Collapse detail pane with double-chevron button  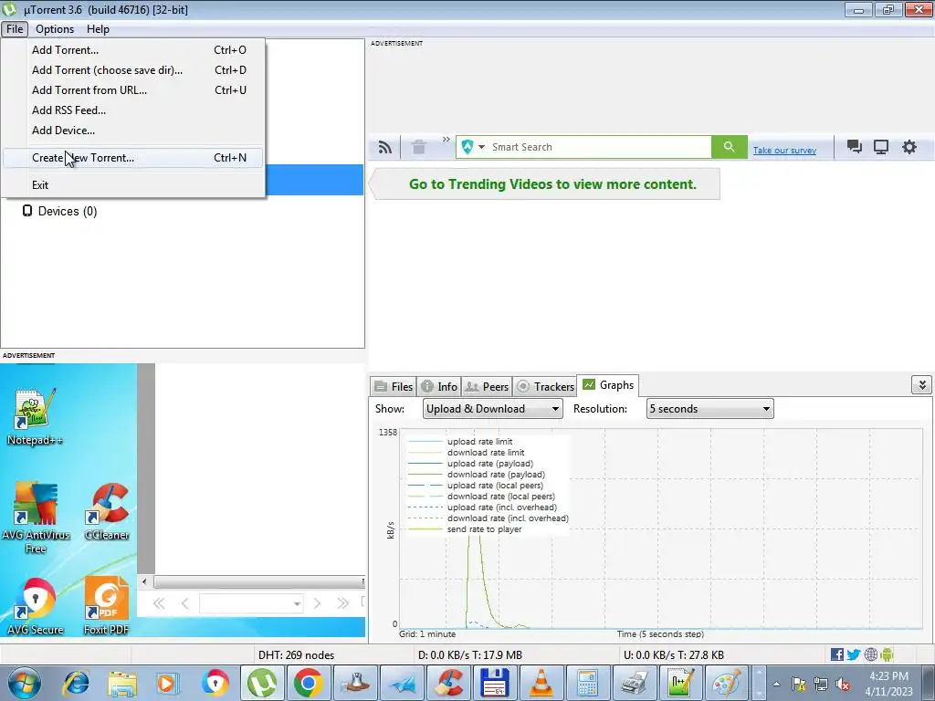click(x=922, y=385)
